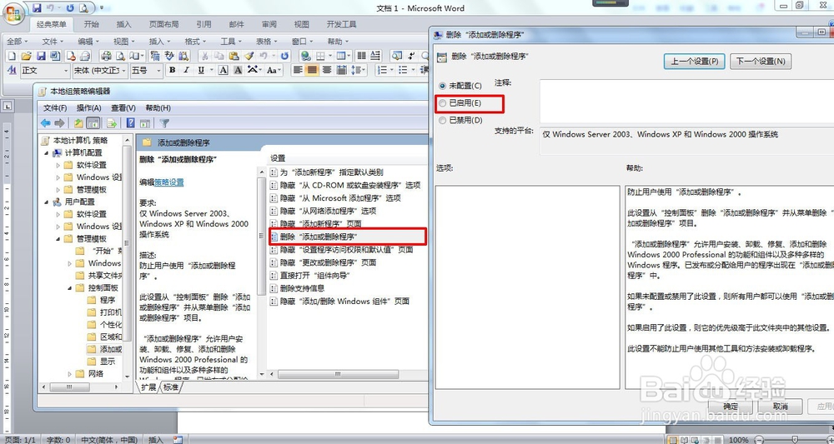Open the 五号 font size dropdown
The height and width of the screenshot is (444, 834).
[158, 70]
